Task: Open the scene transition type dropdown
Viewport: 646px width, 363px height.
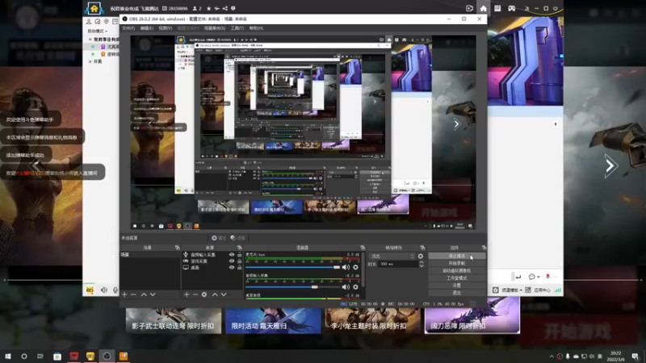Action: click(392, 256)
